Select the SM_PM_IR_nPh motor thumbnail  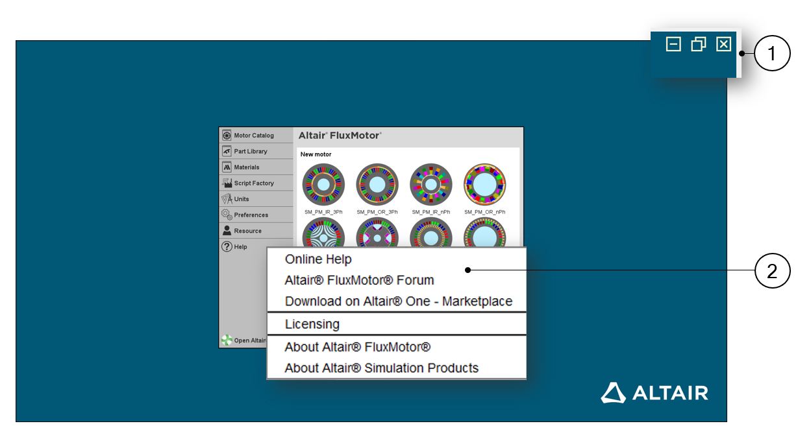tap(430, 184)
